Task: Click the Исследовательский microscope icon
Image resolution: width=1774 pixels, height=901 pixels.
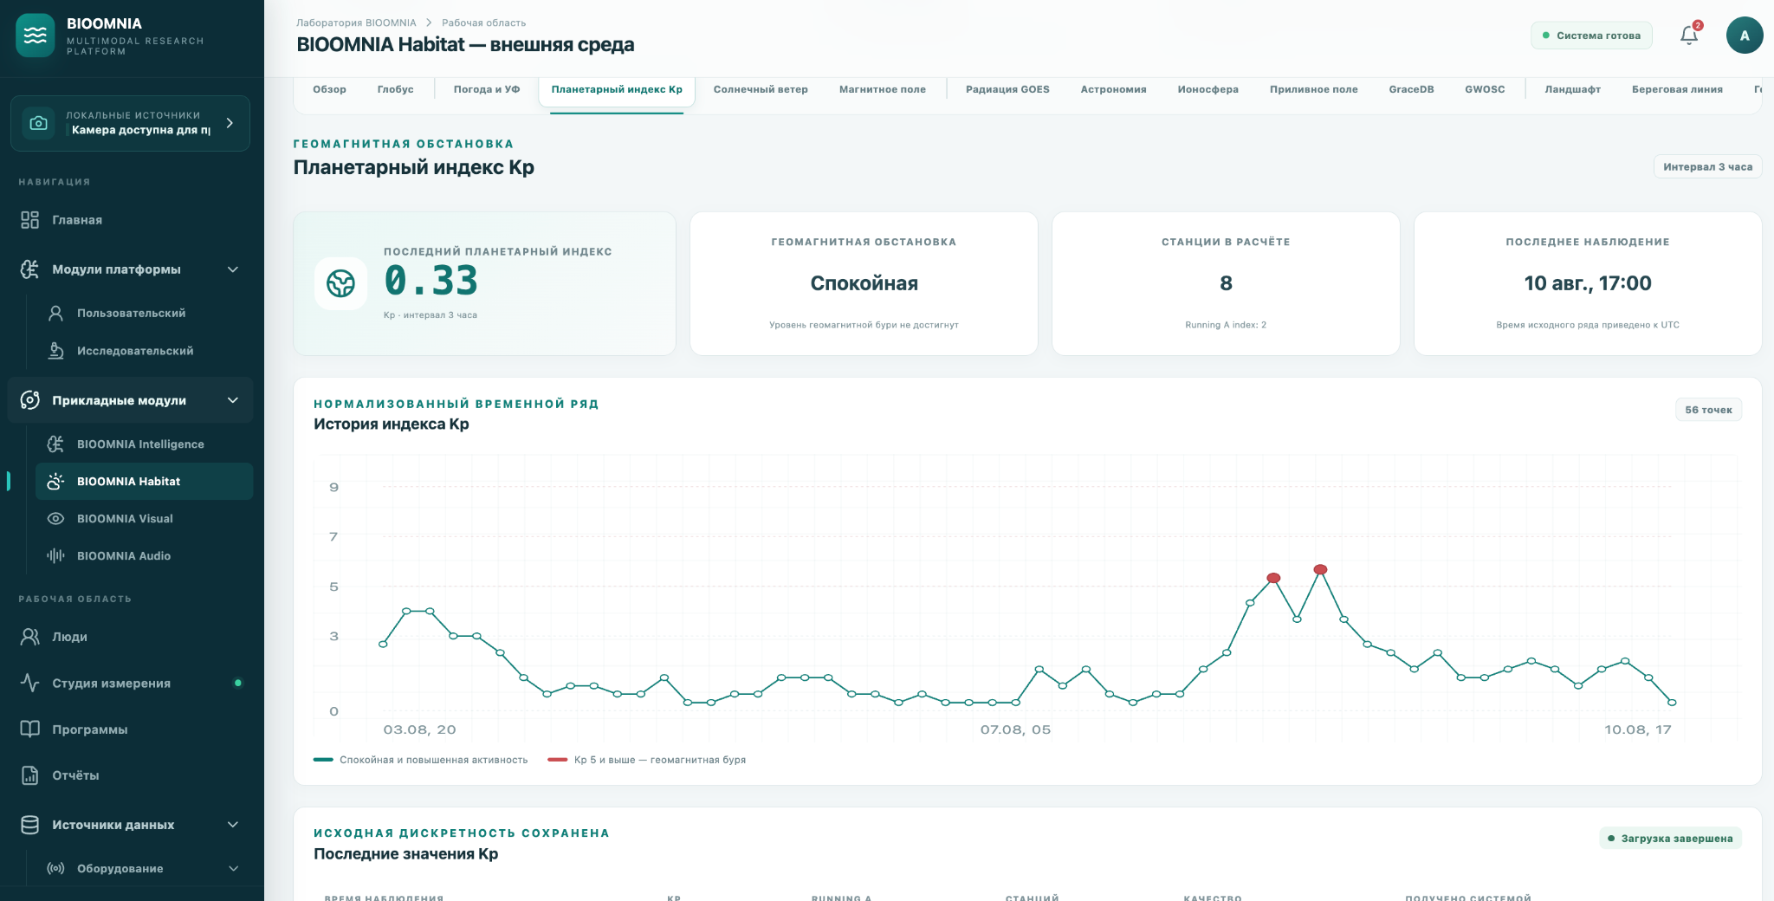Action: tap(55, 351)
